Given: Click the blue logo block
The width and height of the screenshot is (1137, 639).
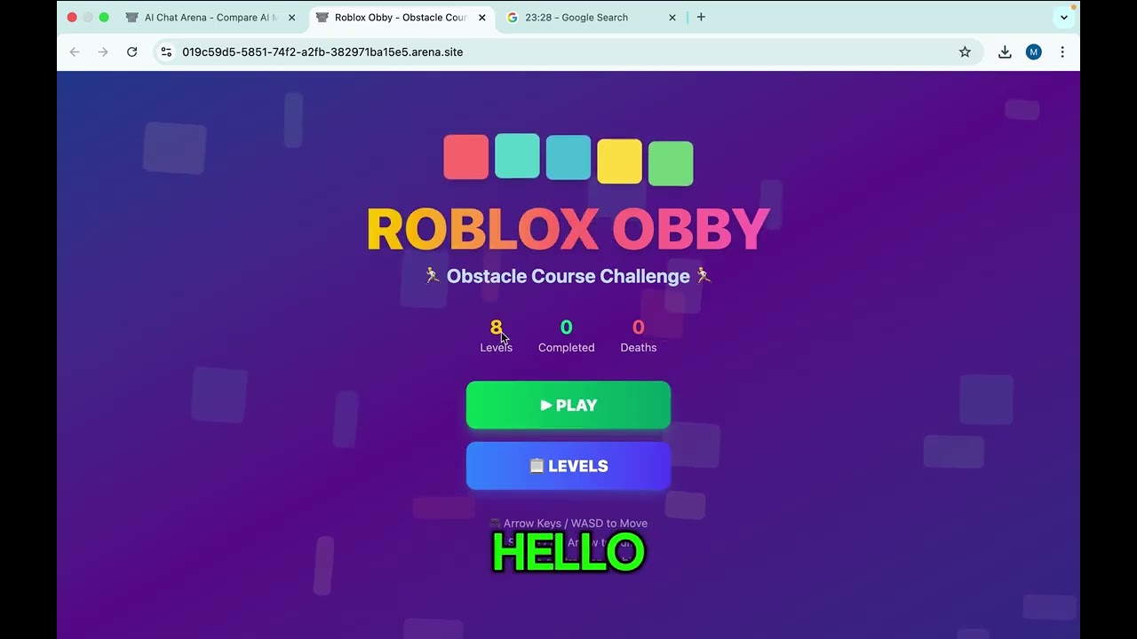Looking at the screenshot, I should (568, 158).
